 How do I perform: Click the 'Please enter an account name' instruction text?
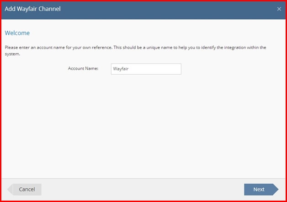tap(135, 51)
